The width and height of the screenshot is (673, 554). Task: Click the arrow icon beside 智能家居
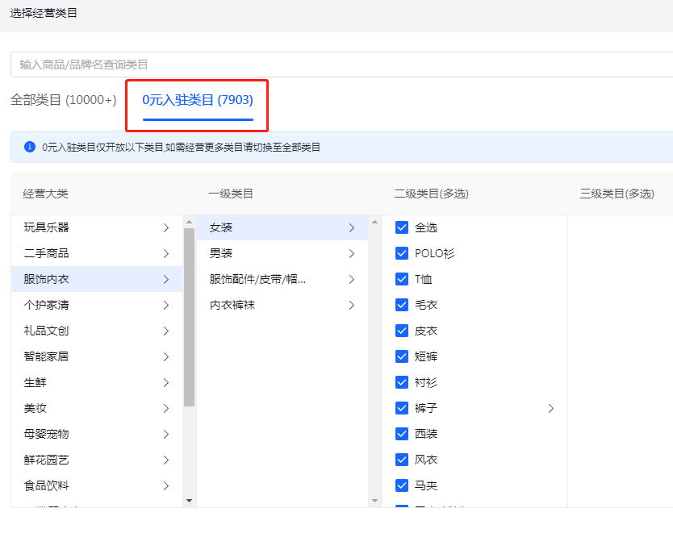pos(166,357)
